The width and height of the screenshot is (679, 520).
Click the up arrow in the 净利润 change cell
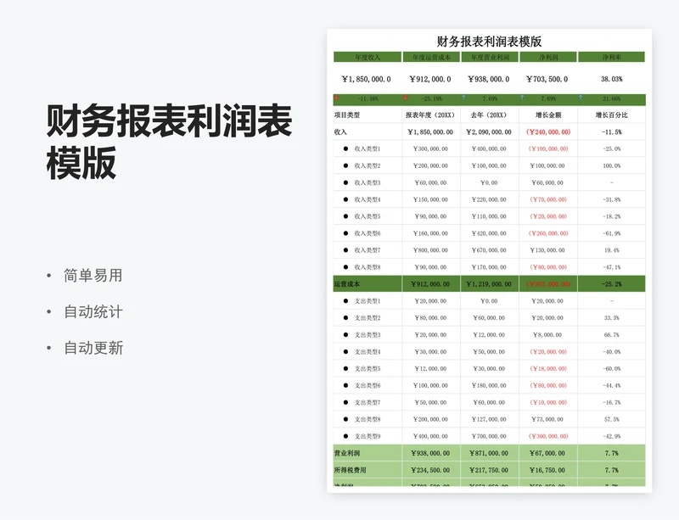tap(522, 98)
